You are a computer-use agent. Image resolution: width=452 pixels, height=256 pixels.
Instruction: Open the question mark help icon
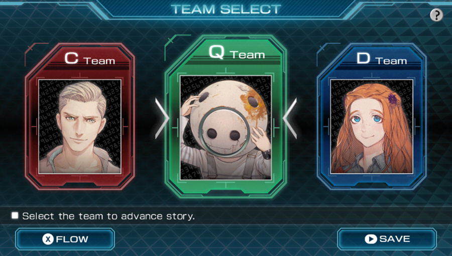click(436, 15)
